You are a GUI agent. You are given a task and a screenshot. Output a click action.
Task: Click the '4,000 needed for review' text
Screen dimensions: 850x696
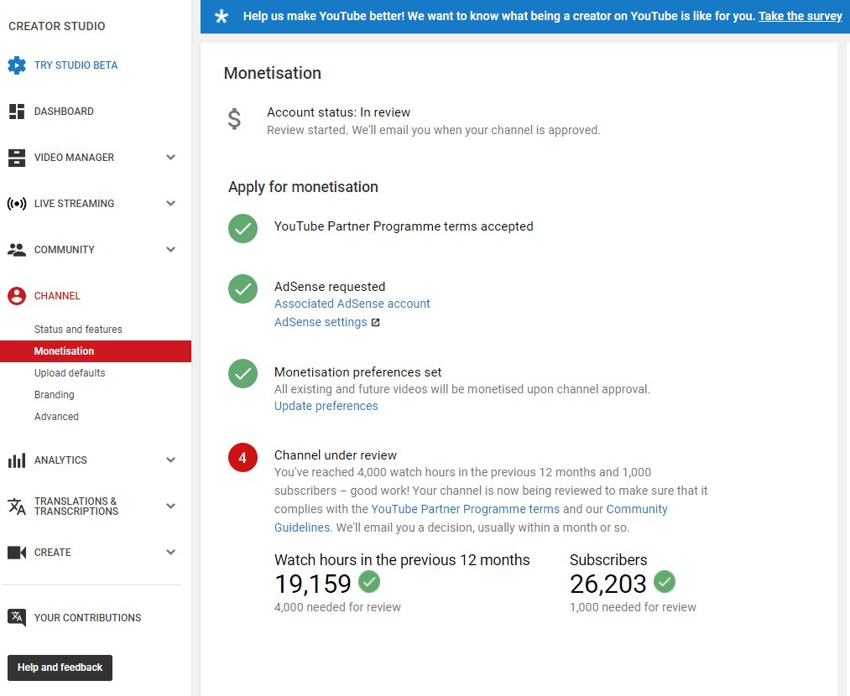click(337, 607)
